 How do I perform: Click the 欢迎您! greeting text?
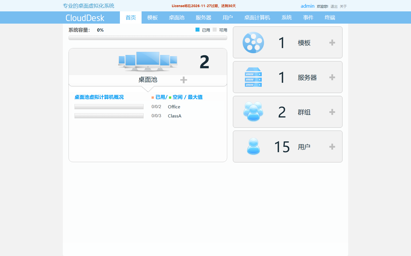coord(323,6)
